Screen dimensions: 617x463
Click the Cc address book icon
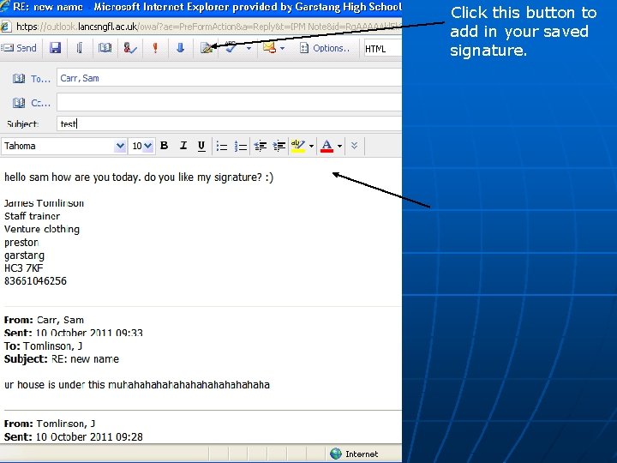click(19, 103)
